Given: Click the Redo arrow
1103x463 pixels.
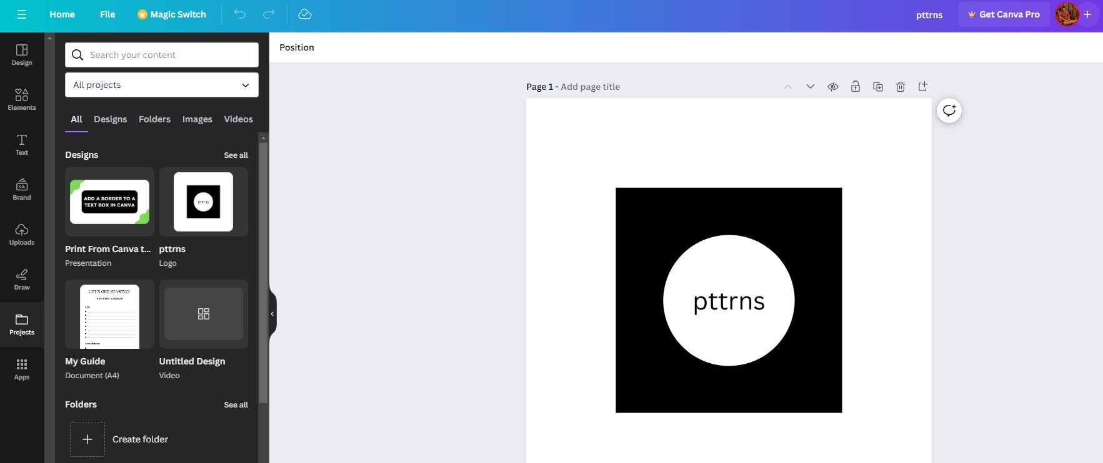Looking at the screenshot, I should point(269,14).
